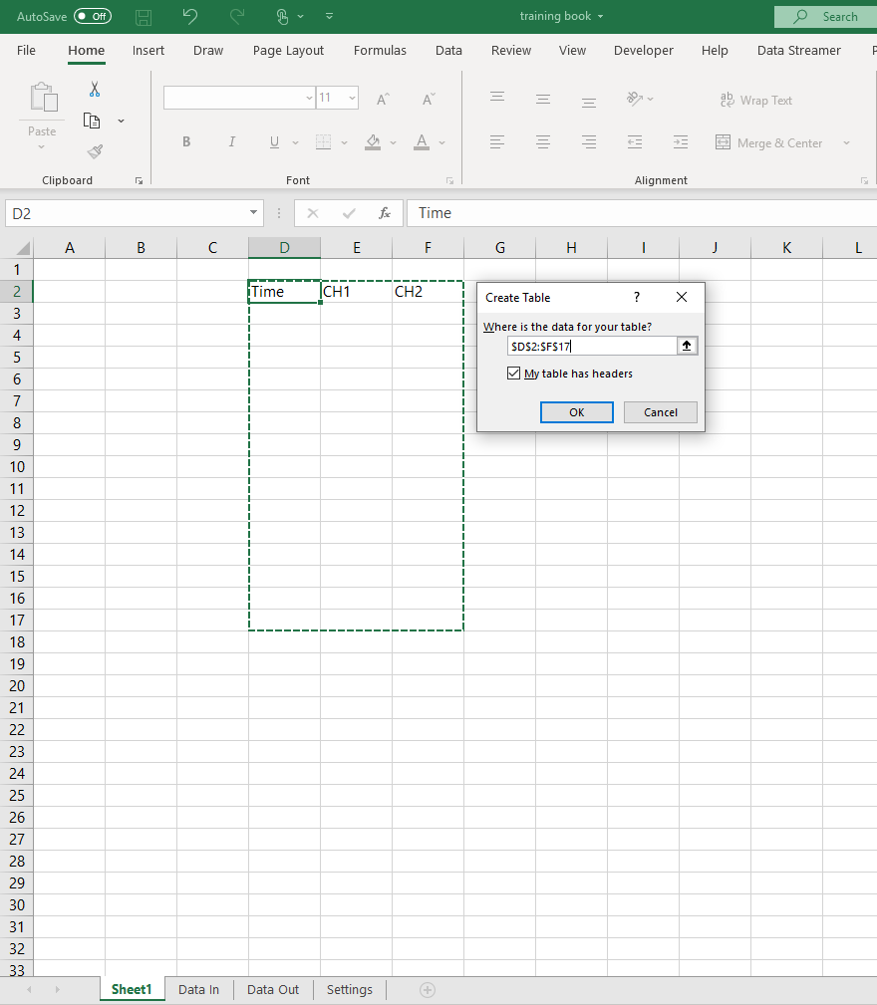Click the Copy icon
Viewport: 877px width, 1005px height.
click(92, 121)
